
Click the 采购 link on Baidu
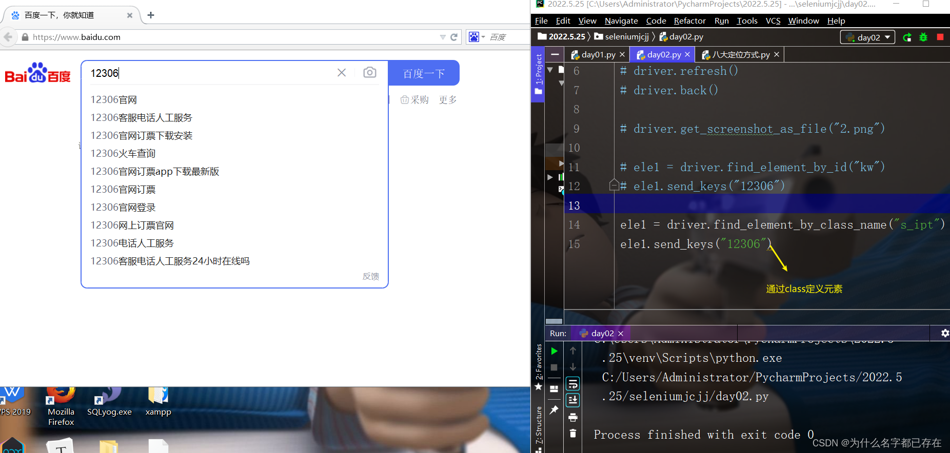click(x=414, y=99)
